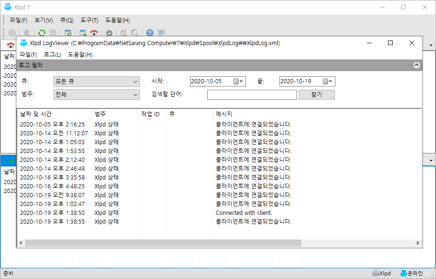Click the scrollbar right arrow in log list
This screenshot has width=436, height=279.
418,243
